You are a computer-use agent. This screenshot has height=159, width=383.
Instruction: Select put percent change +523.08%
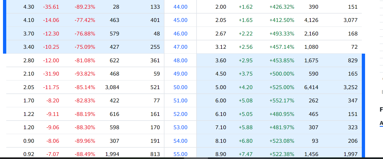pos(282,141)
